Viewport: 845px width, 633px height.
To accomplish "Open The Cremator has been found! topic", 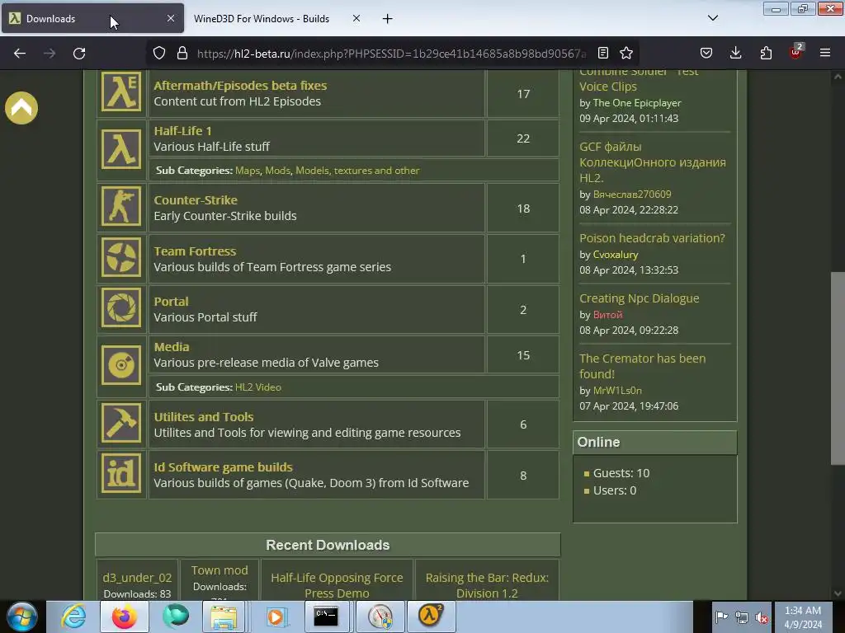I will coord(642,366).
